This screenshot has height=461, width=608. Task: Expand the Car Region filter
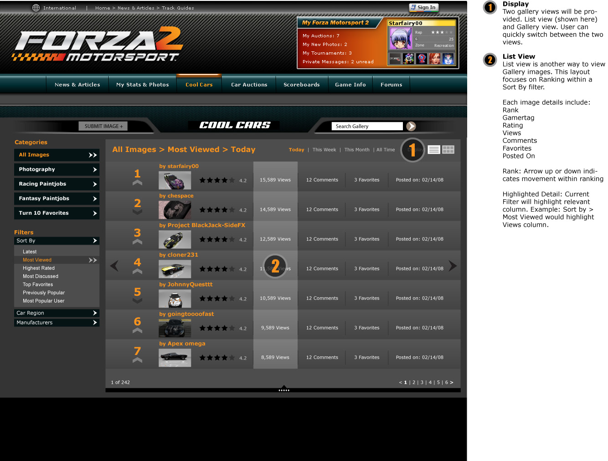pos(57,313)
